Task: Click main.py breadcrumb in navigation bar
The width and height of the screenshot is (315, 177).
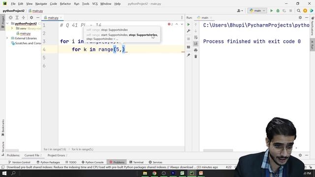Action: click(36, 11)
